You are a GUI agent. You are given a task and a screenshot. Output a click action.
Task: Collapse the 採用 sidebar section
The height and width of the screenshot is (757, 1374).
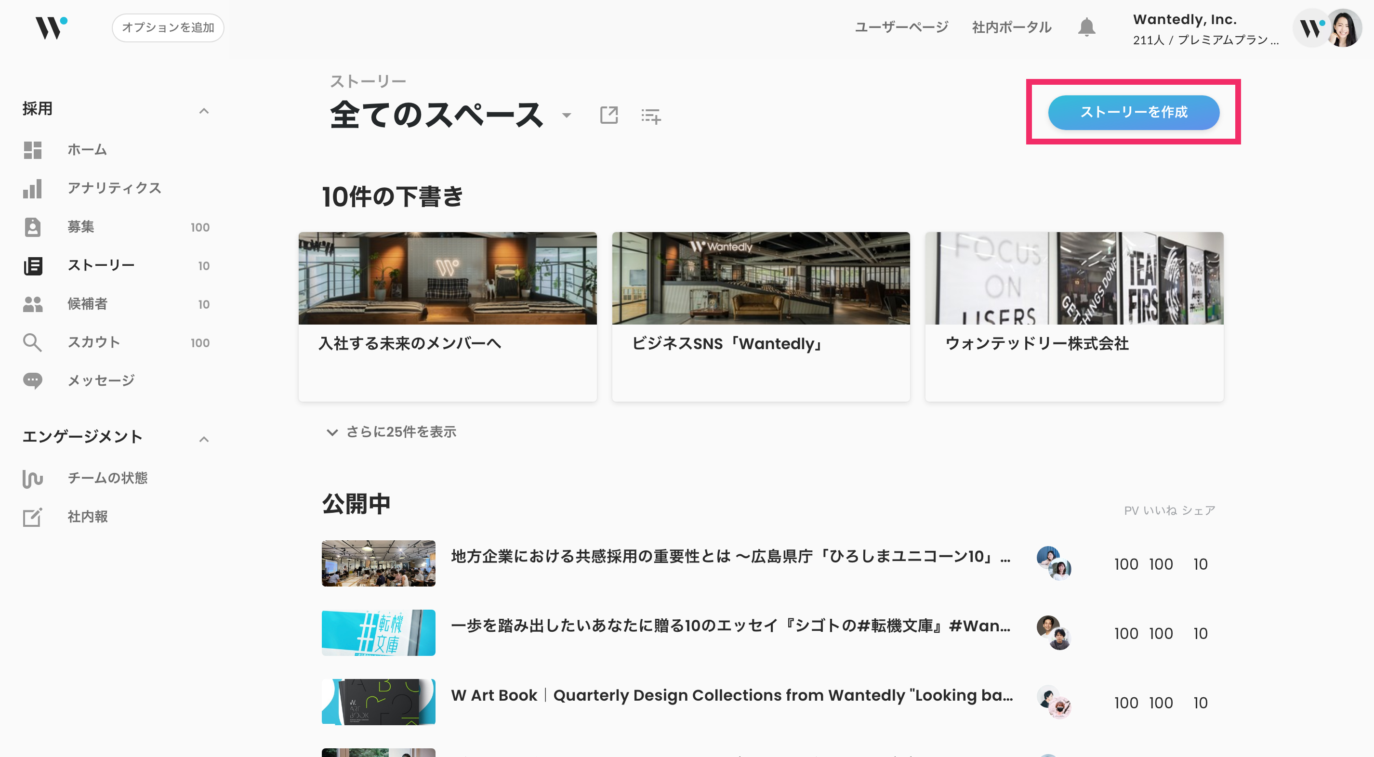click(204, 110)
